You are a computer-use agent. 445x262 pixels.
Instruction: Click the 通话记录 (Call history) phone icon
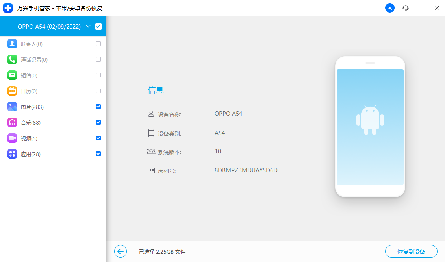[11, 59]
